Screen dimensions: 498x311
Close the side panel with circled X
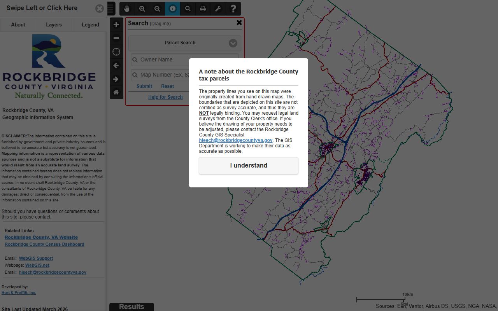click(100, 9)
